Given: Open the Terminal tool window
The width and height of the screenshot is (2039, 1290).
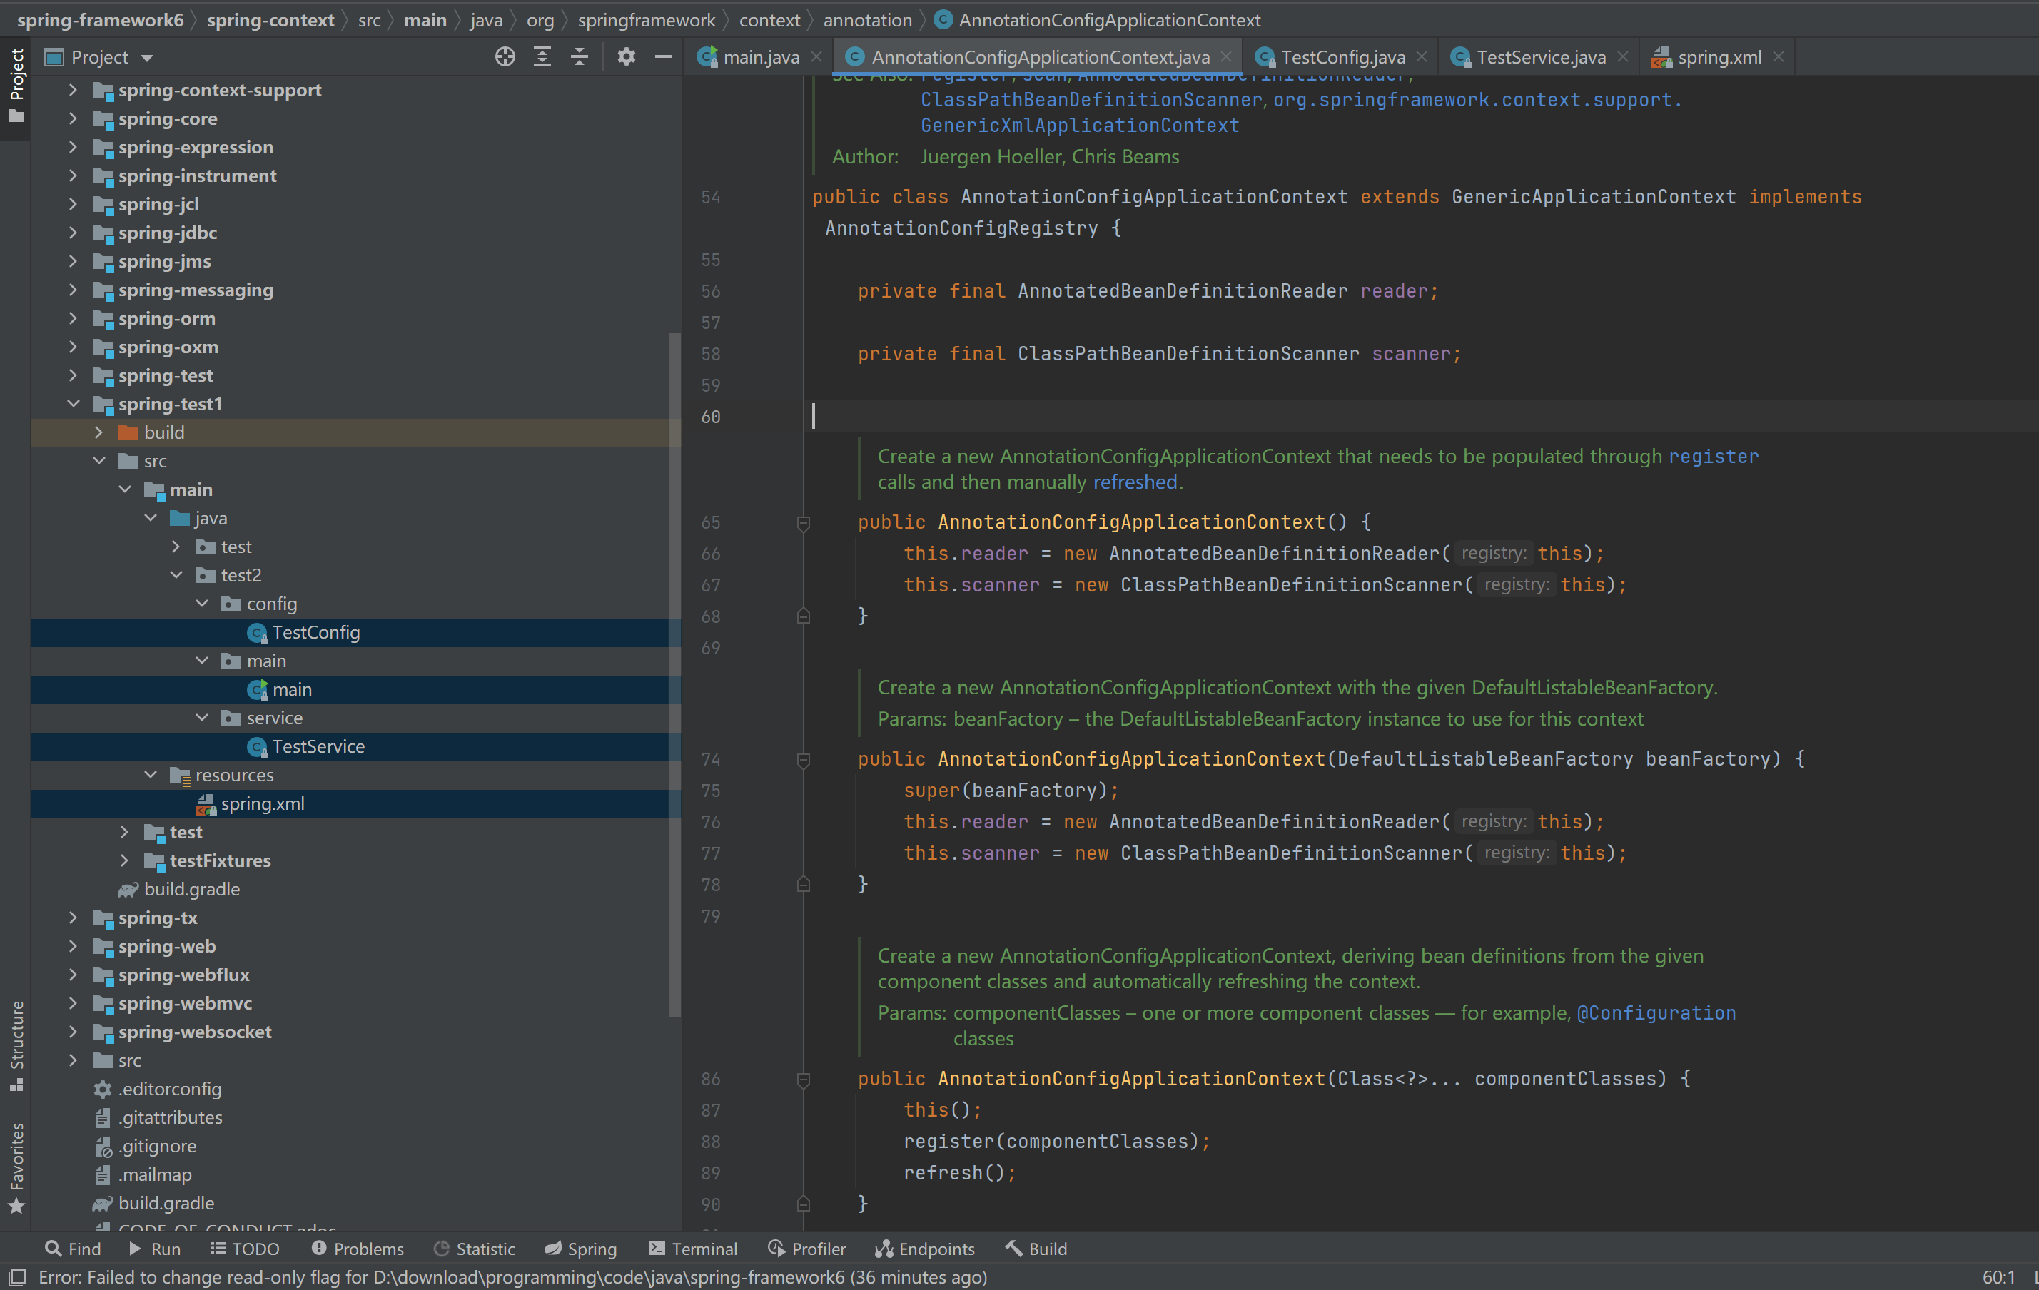Looking at the screenshot, I should (693, 1249).
